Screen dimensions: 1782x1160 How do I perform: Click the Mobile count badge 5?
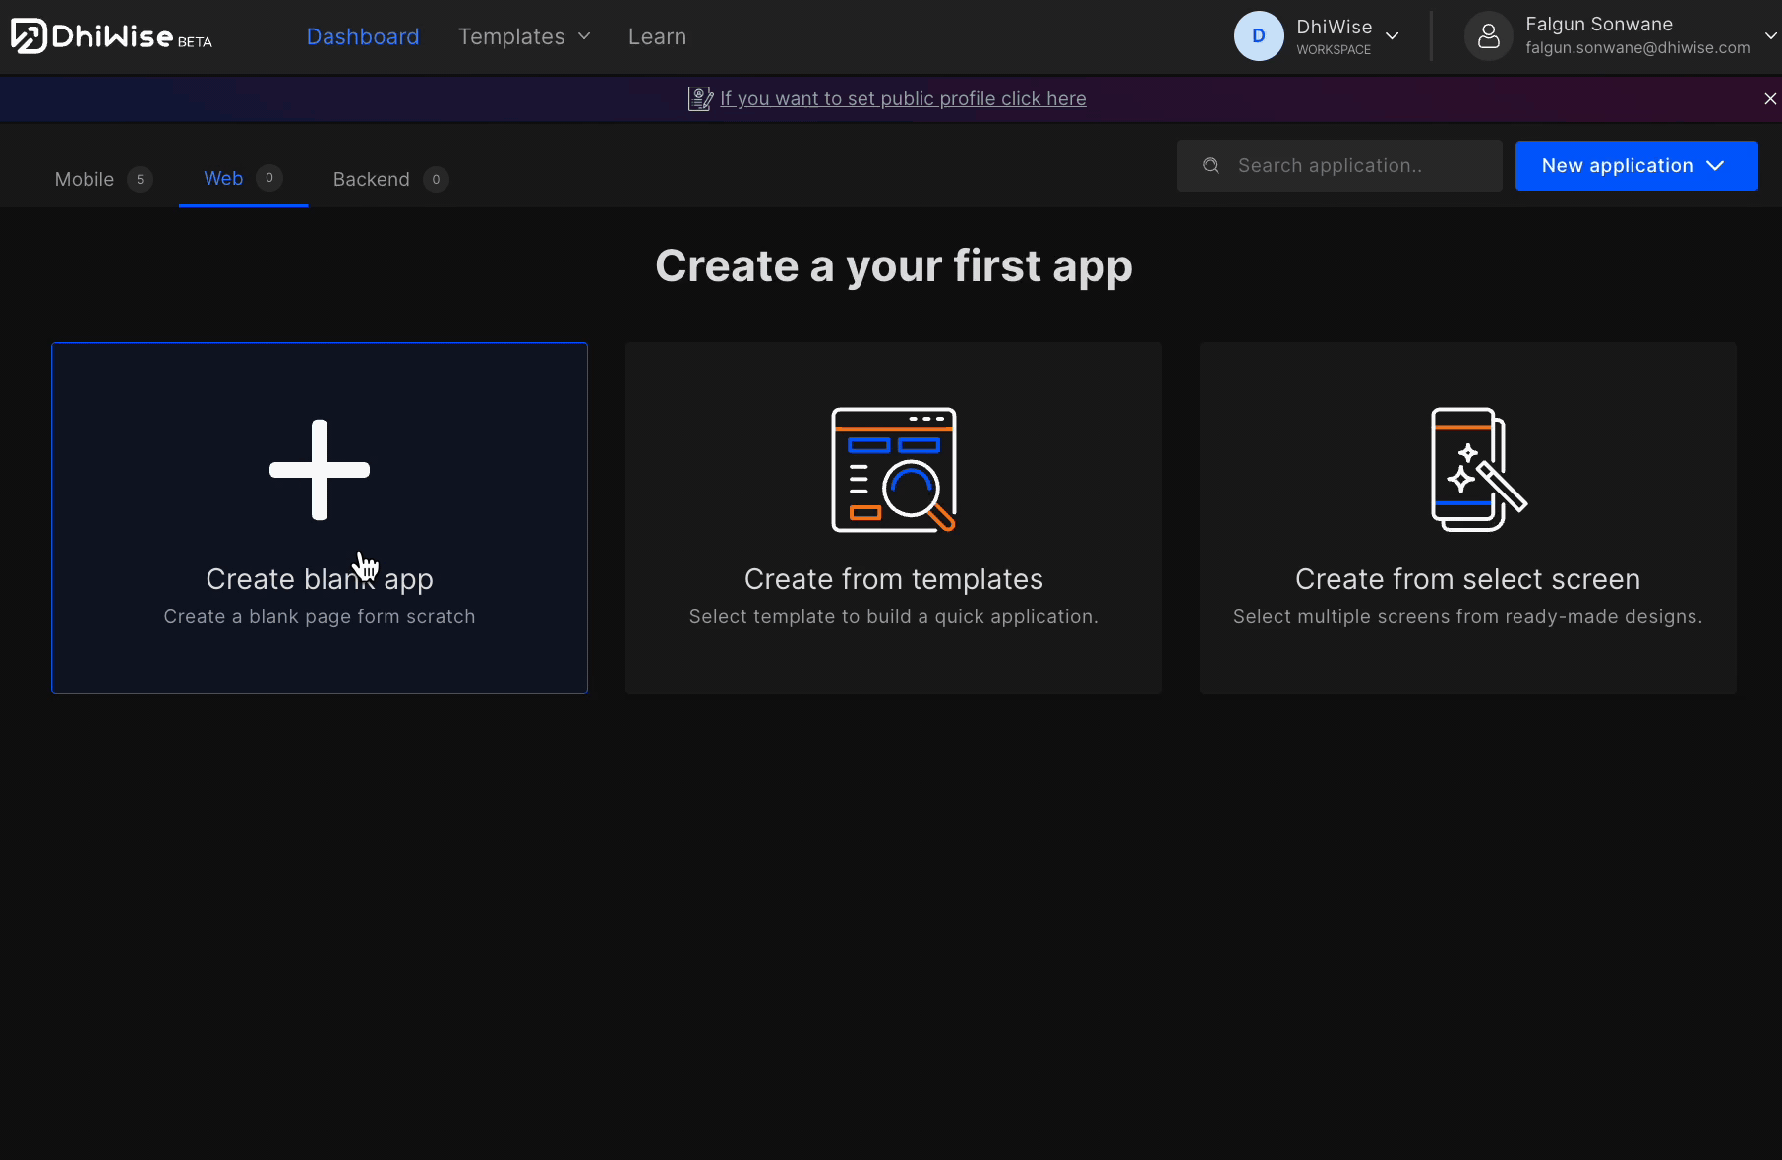(x=141, y=179)
